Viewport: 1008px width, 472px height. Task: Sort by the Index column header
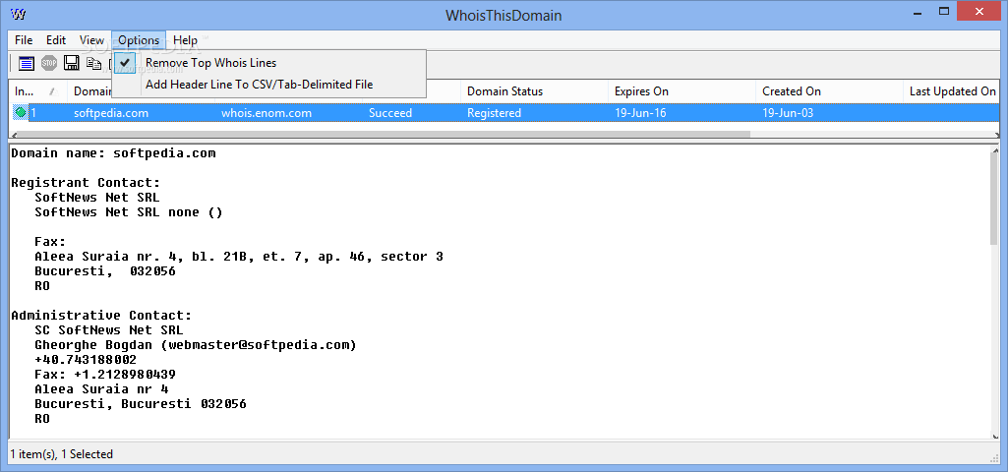(x=37, y=91)
